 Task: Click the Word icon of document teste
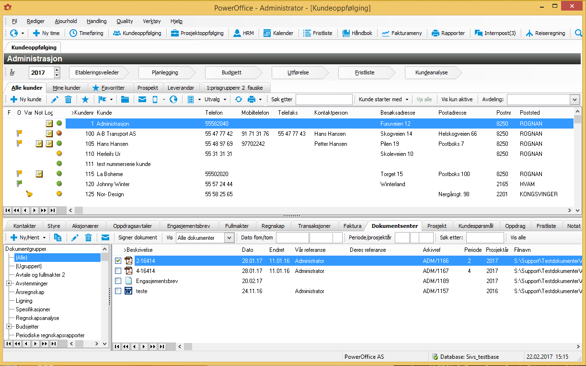click(x=128, y=291)
